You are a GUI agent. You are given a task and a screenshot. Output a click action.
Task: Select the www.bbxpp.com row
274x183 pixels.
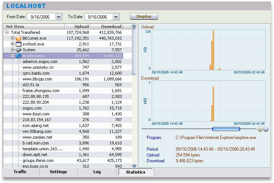pos(68,79)
